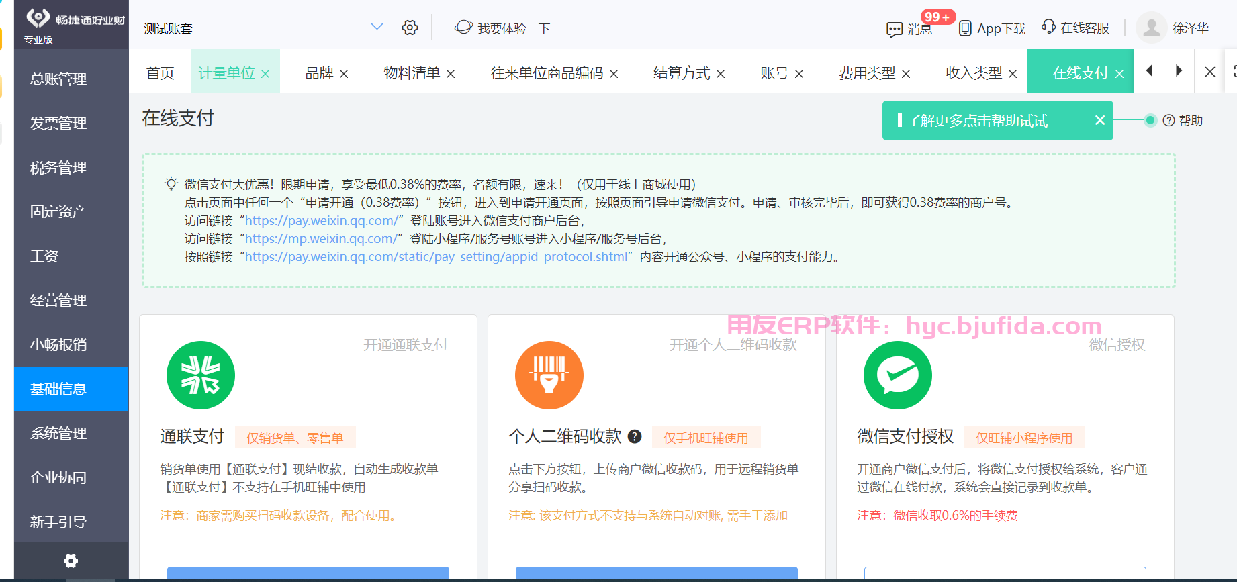Switch to the 计量单位 tab
Image resolution: width=1237 pixels, height=582 pixels.
pos(227,72)
